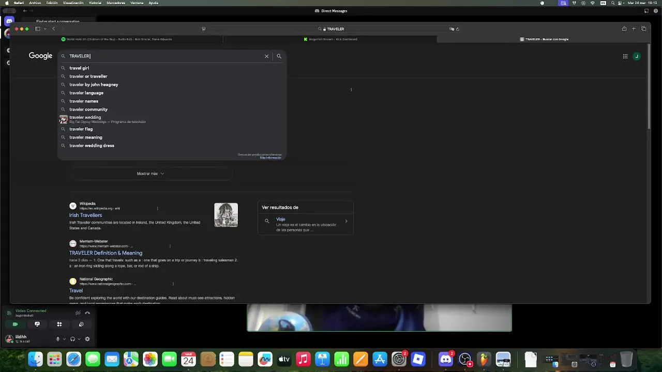Open the Ayuda menu
The width and height of the screenshot is (662, 372).
154,3
